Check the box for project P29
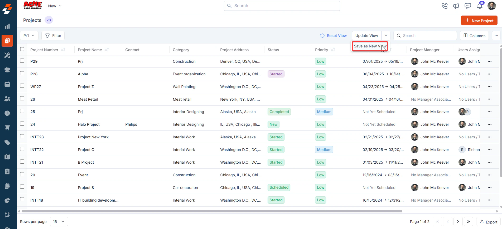Screen dimensions: 502x229 coord(22,61)
